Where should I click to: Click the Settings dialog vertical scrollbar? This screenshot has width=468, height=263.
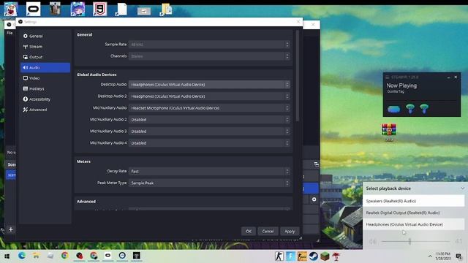(x=298, y=76)
